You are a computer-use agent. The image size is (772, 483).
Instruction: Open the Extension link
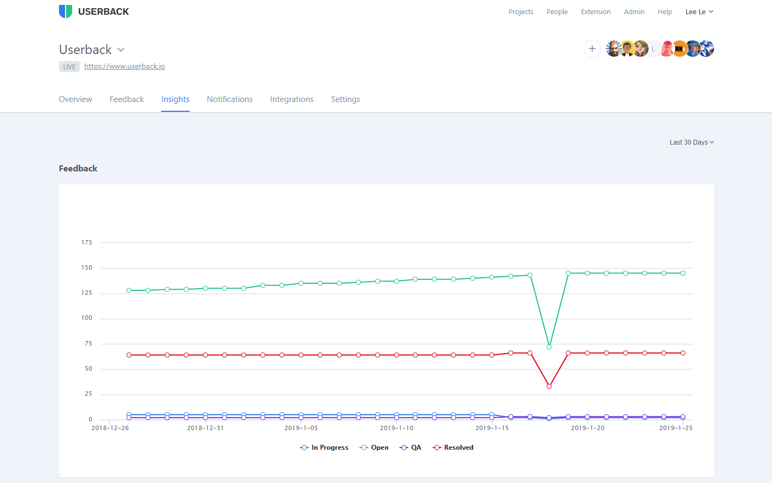[x=596, y=11]
